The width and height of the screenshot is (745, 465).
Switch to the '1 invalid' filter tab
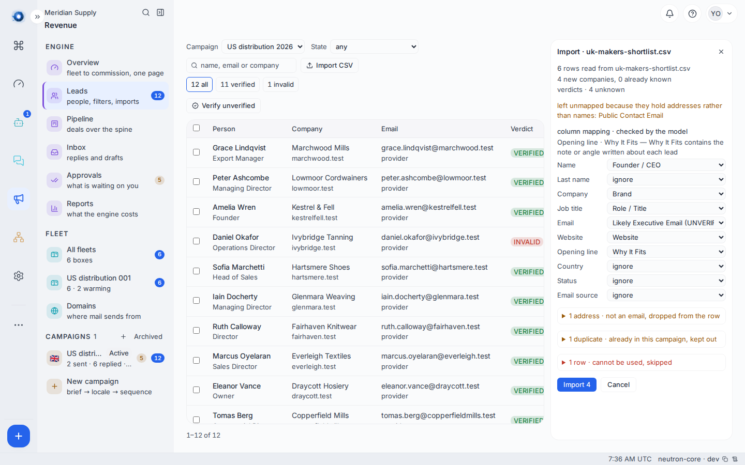[x=280, y=85]
